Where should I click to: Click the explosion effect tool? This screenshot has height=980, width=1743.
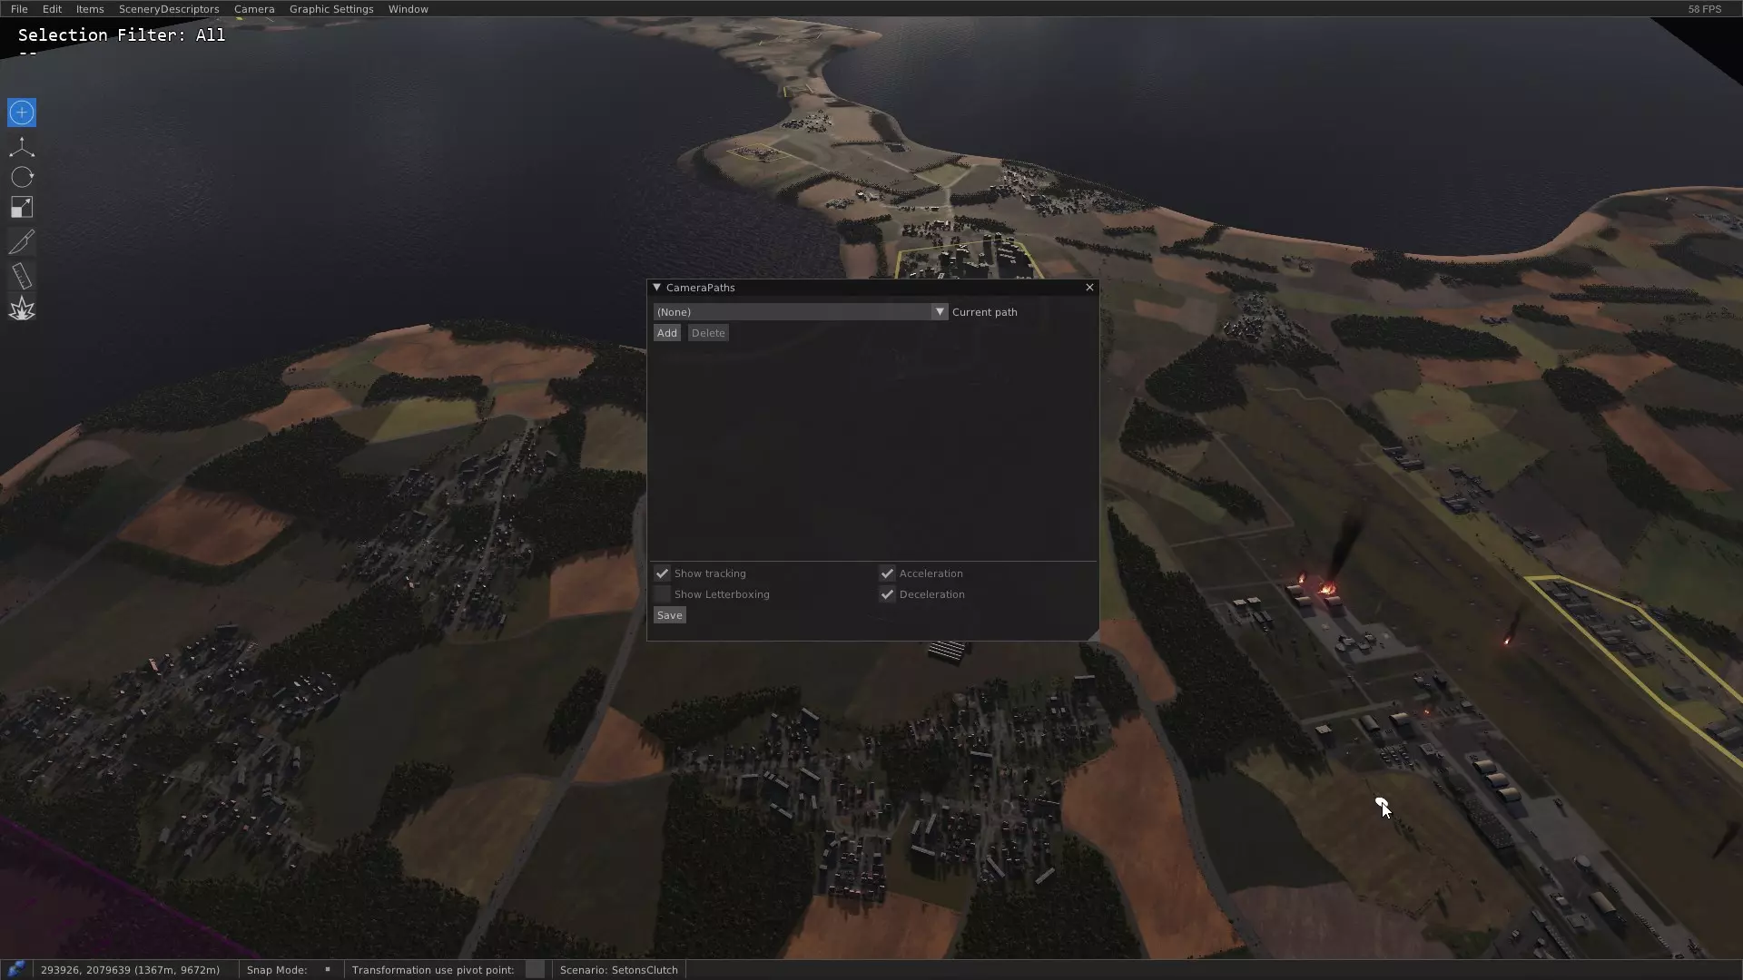pyautogui.click(x=22, y=309)
